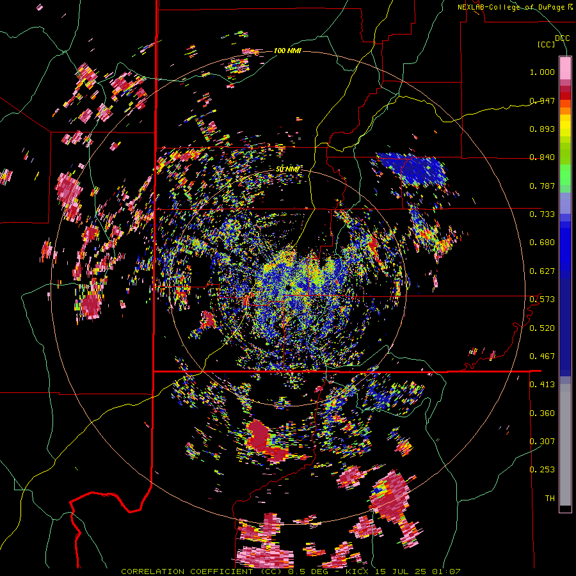Click the 100 NMI range ring label
This screenshot has width=576, height=576.
click(287, 51)
